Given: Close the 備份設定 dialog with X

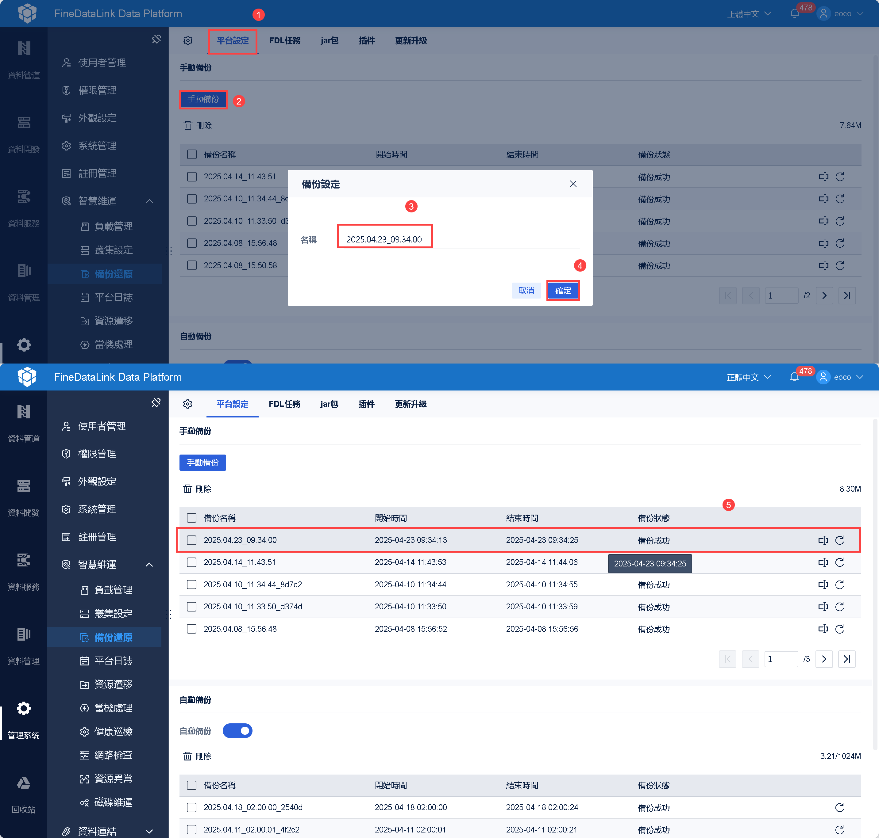Looking at the screenshot, I should pos(573,184).
